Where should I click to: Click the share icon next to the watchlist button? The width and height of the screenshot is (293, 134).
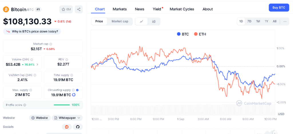(x=79, y=9)
